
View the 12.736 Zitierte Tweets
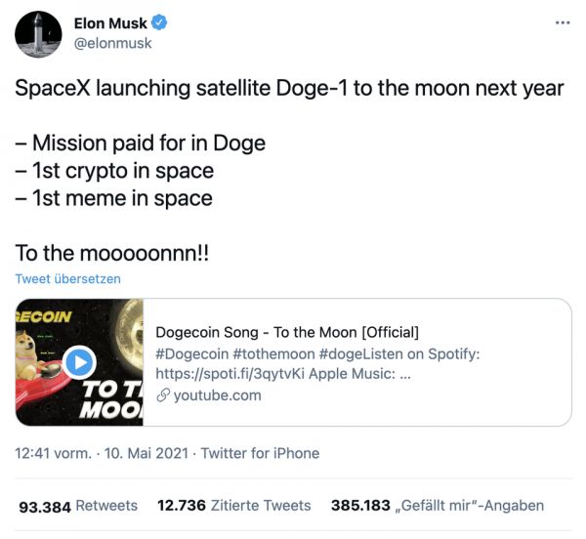point(233,506)
